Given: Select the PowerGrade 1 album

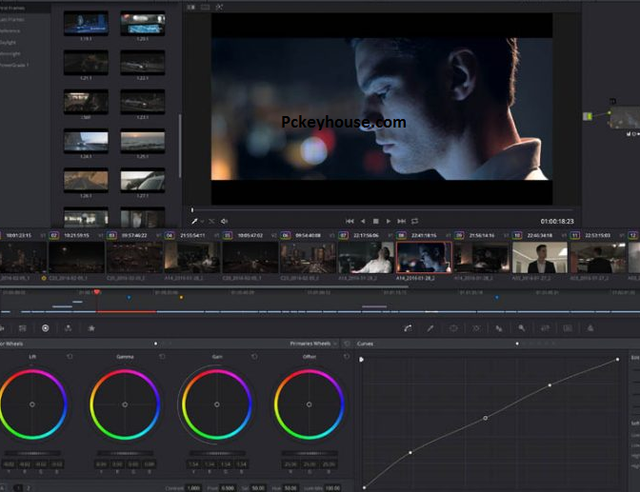Looking at the screenshot, I should (x=14, y=65).
